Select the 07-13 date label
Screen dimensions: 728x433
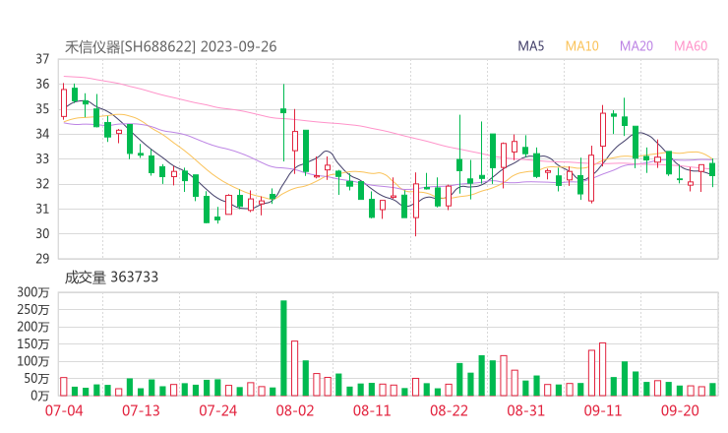pyautogui.click(x=141, y=410)
